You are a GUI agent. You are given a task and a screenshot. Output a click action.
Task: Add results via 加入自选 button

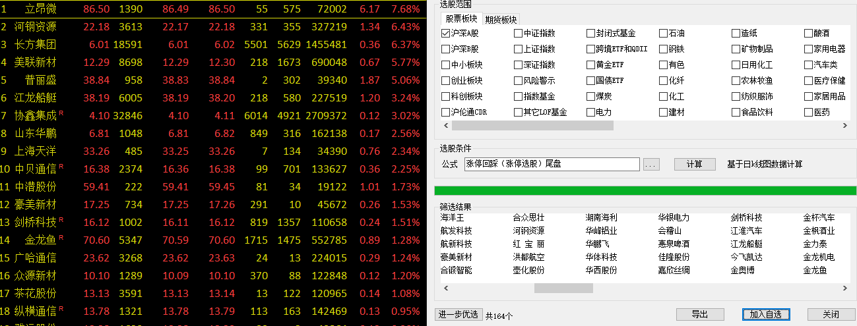coord(765,314)
